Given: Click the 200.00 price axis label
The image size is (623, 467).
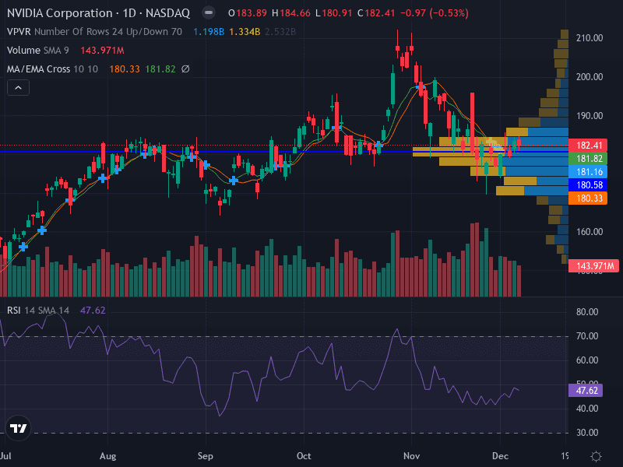Looking at the screenshot, I should tap(590, 76).
